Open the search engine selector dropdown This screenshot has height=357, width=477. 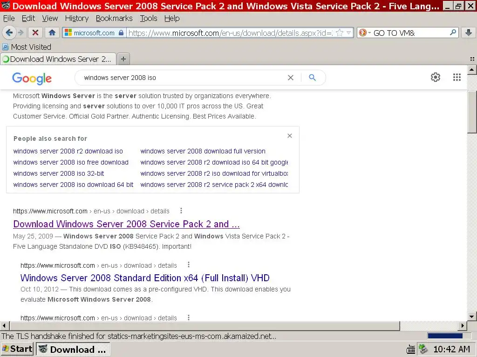pos(365,33)
